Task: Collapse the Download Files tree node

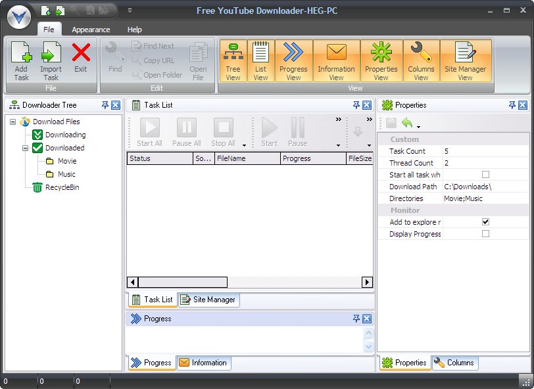Action: click(13, 122)
